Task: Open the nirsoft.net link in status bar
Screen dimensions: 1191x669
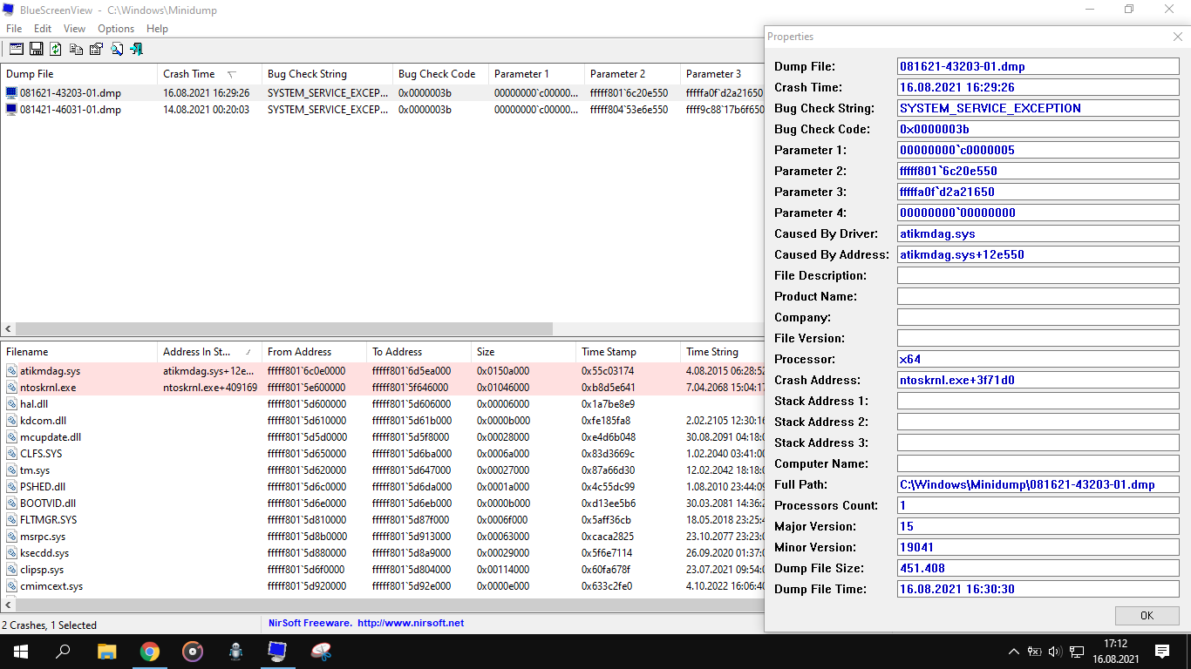Action: point(411,624)
